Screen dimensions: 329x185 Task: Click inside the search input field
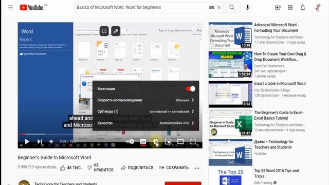point(142,8)
